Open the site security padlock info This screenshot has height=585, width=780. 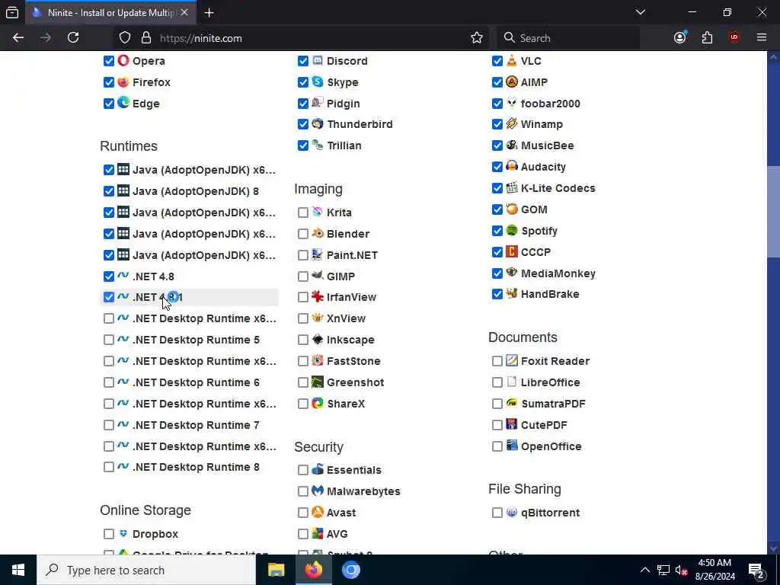[x=145, y=38]
